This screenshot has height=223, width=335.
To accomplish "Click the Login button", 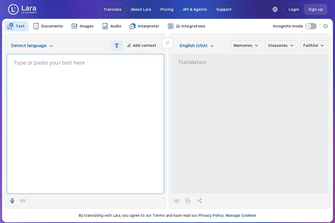I will [294, 9].
